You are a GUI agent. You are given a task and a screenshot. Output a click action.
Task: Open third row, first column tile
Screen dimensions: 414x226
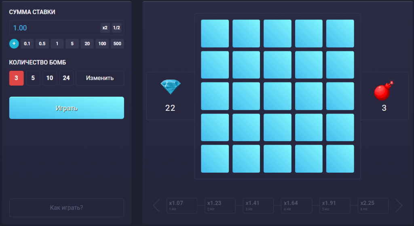[x=215, y=96]
